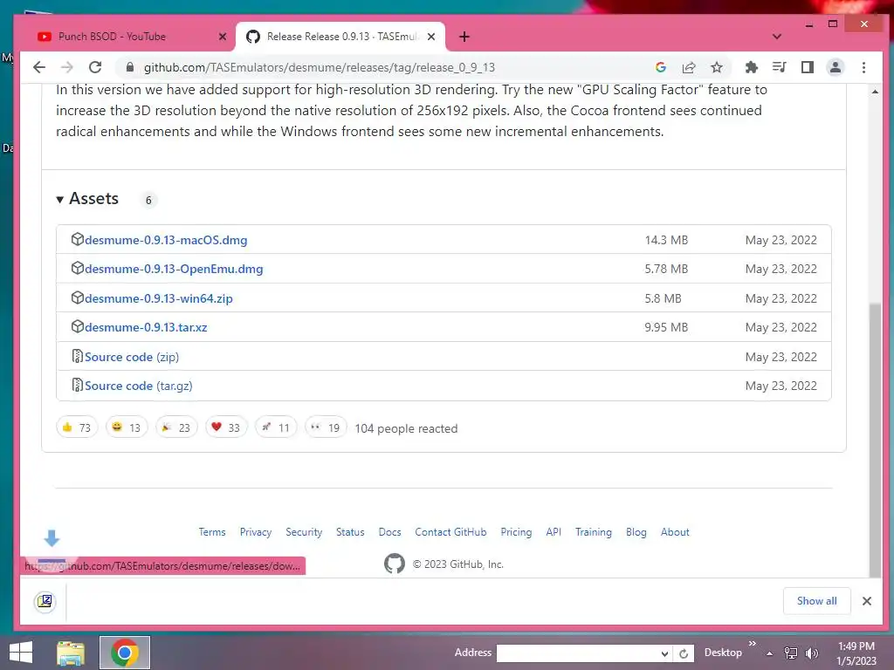Bookmark this page with the star icon

717,67
